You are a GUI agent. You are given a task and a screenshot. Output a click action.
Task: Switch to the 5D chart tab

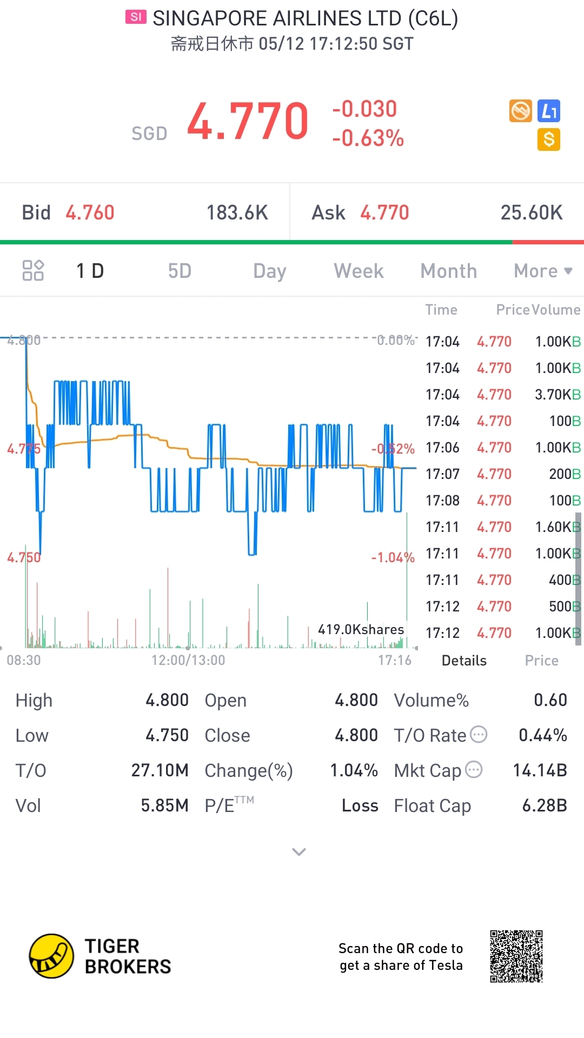tap(180, 271)
